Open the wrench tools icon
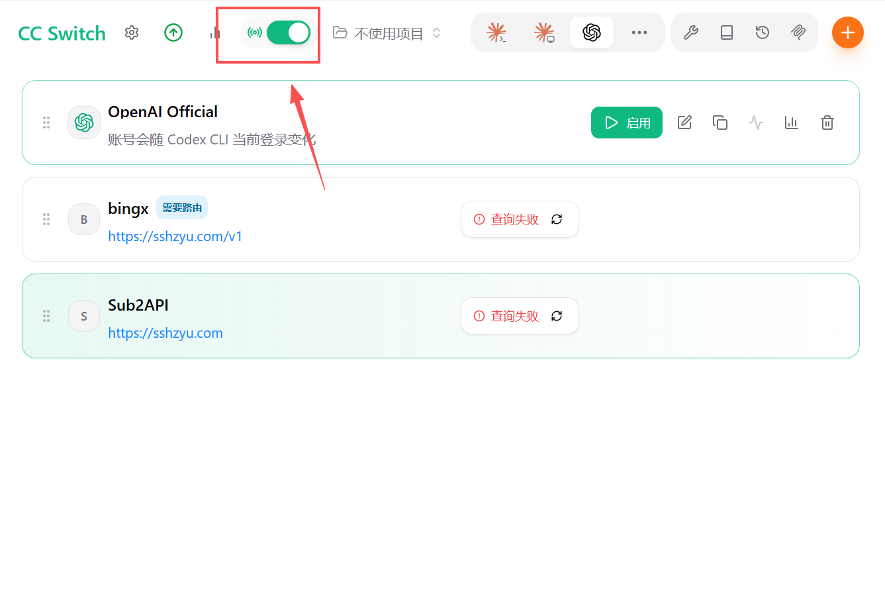The image size is (885, 606). tap(691, 32)
